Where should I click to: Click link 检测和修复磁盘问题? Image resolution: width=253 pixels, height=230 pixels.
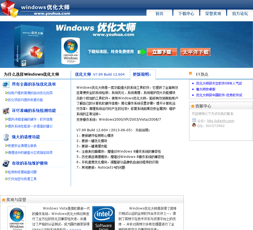coord(22,172)
